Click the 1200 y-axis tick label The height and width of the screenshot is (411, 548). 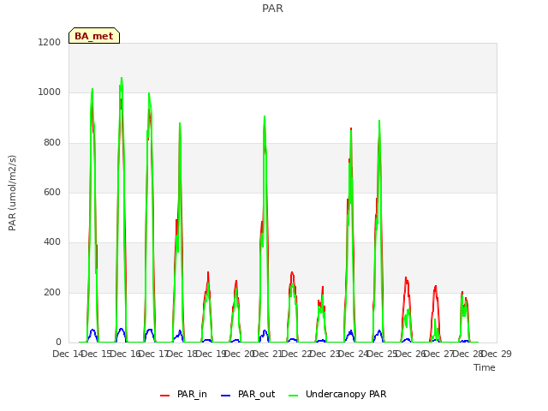pyautogui.click(x=50, y=42)
